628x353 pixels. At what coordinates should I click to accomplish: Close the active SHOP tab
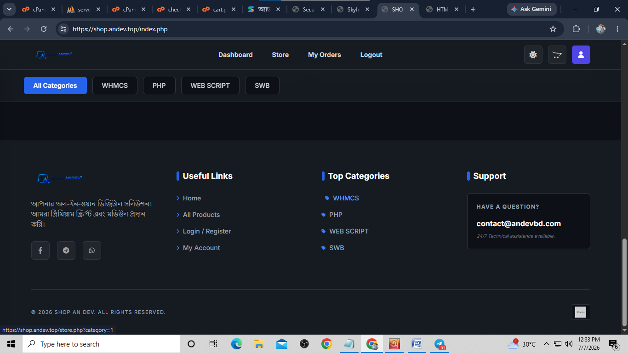click(x=412, y=9)
